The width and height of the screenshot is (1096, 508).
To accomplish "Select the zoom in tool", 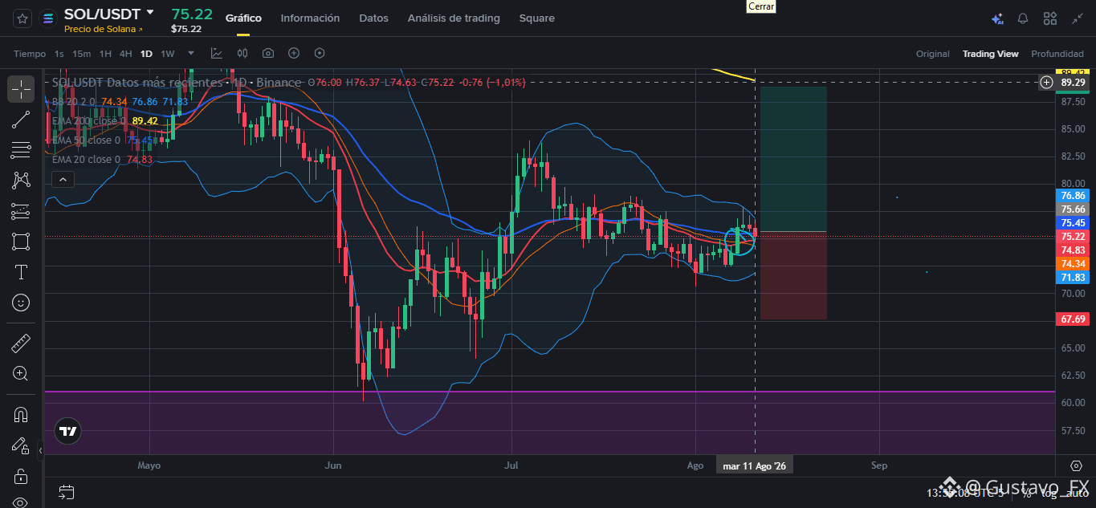I will 21,374.
